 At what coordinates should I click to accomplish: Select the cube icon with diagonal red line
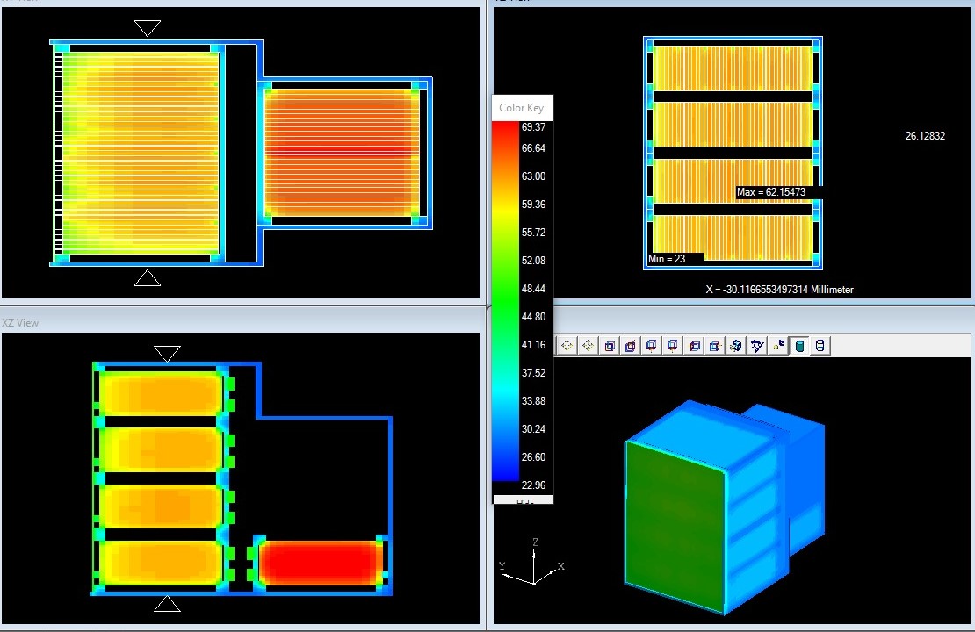pos(630,346)
